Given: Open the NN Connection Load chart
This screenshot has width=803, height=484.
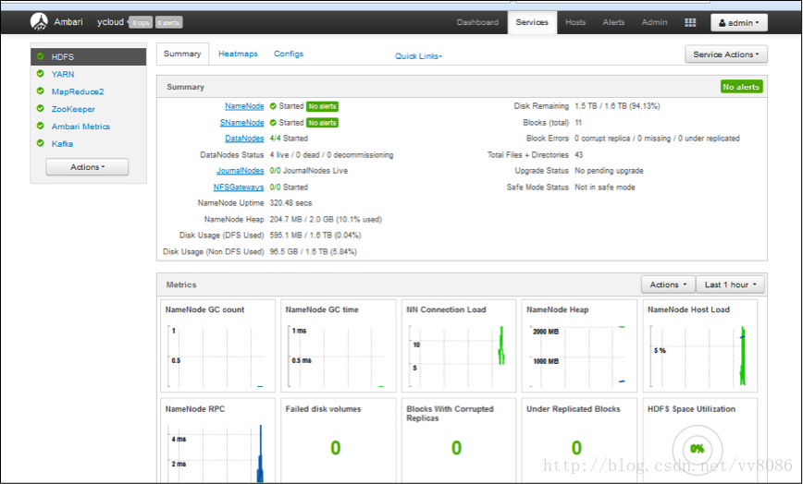Looking at the screenshot, I should click(x=458, y=346).
